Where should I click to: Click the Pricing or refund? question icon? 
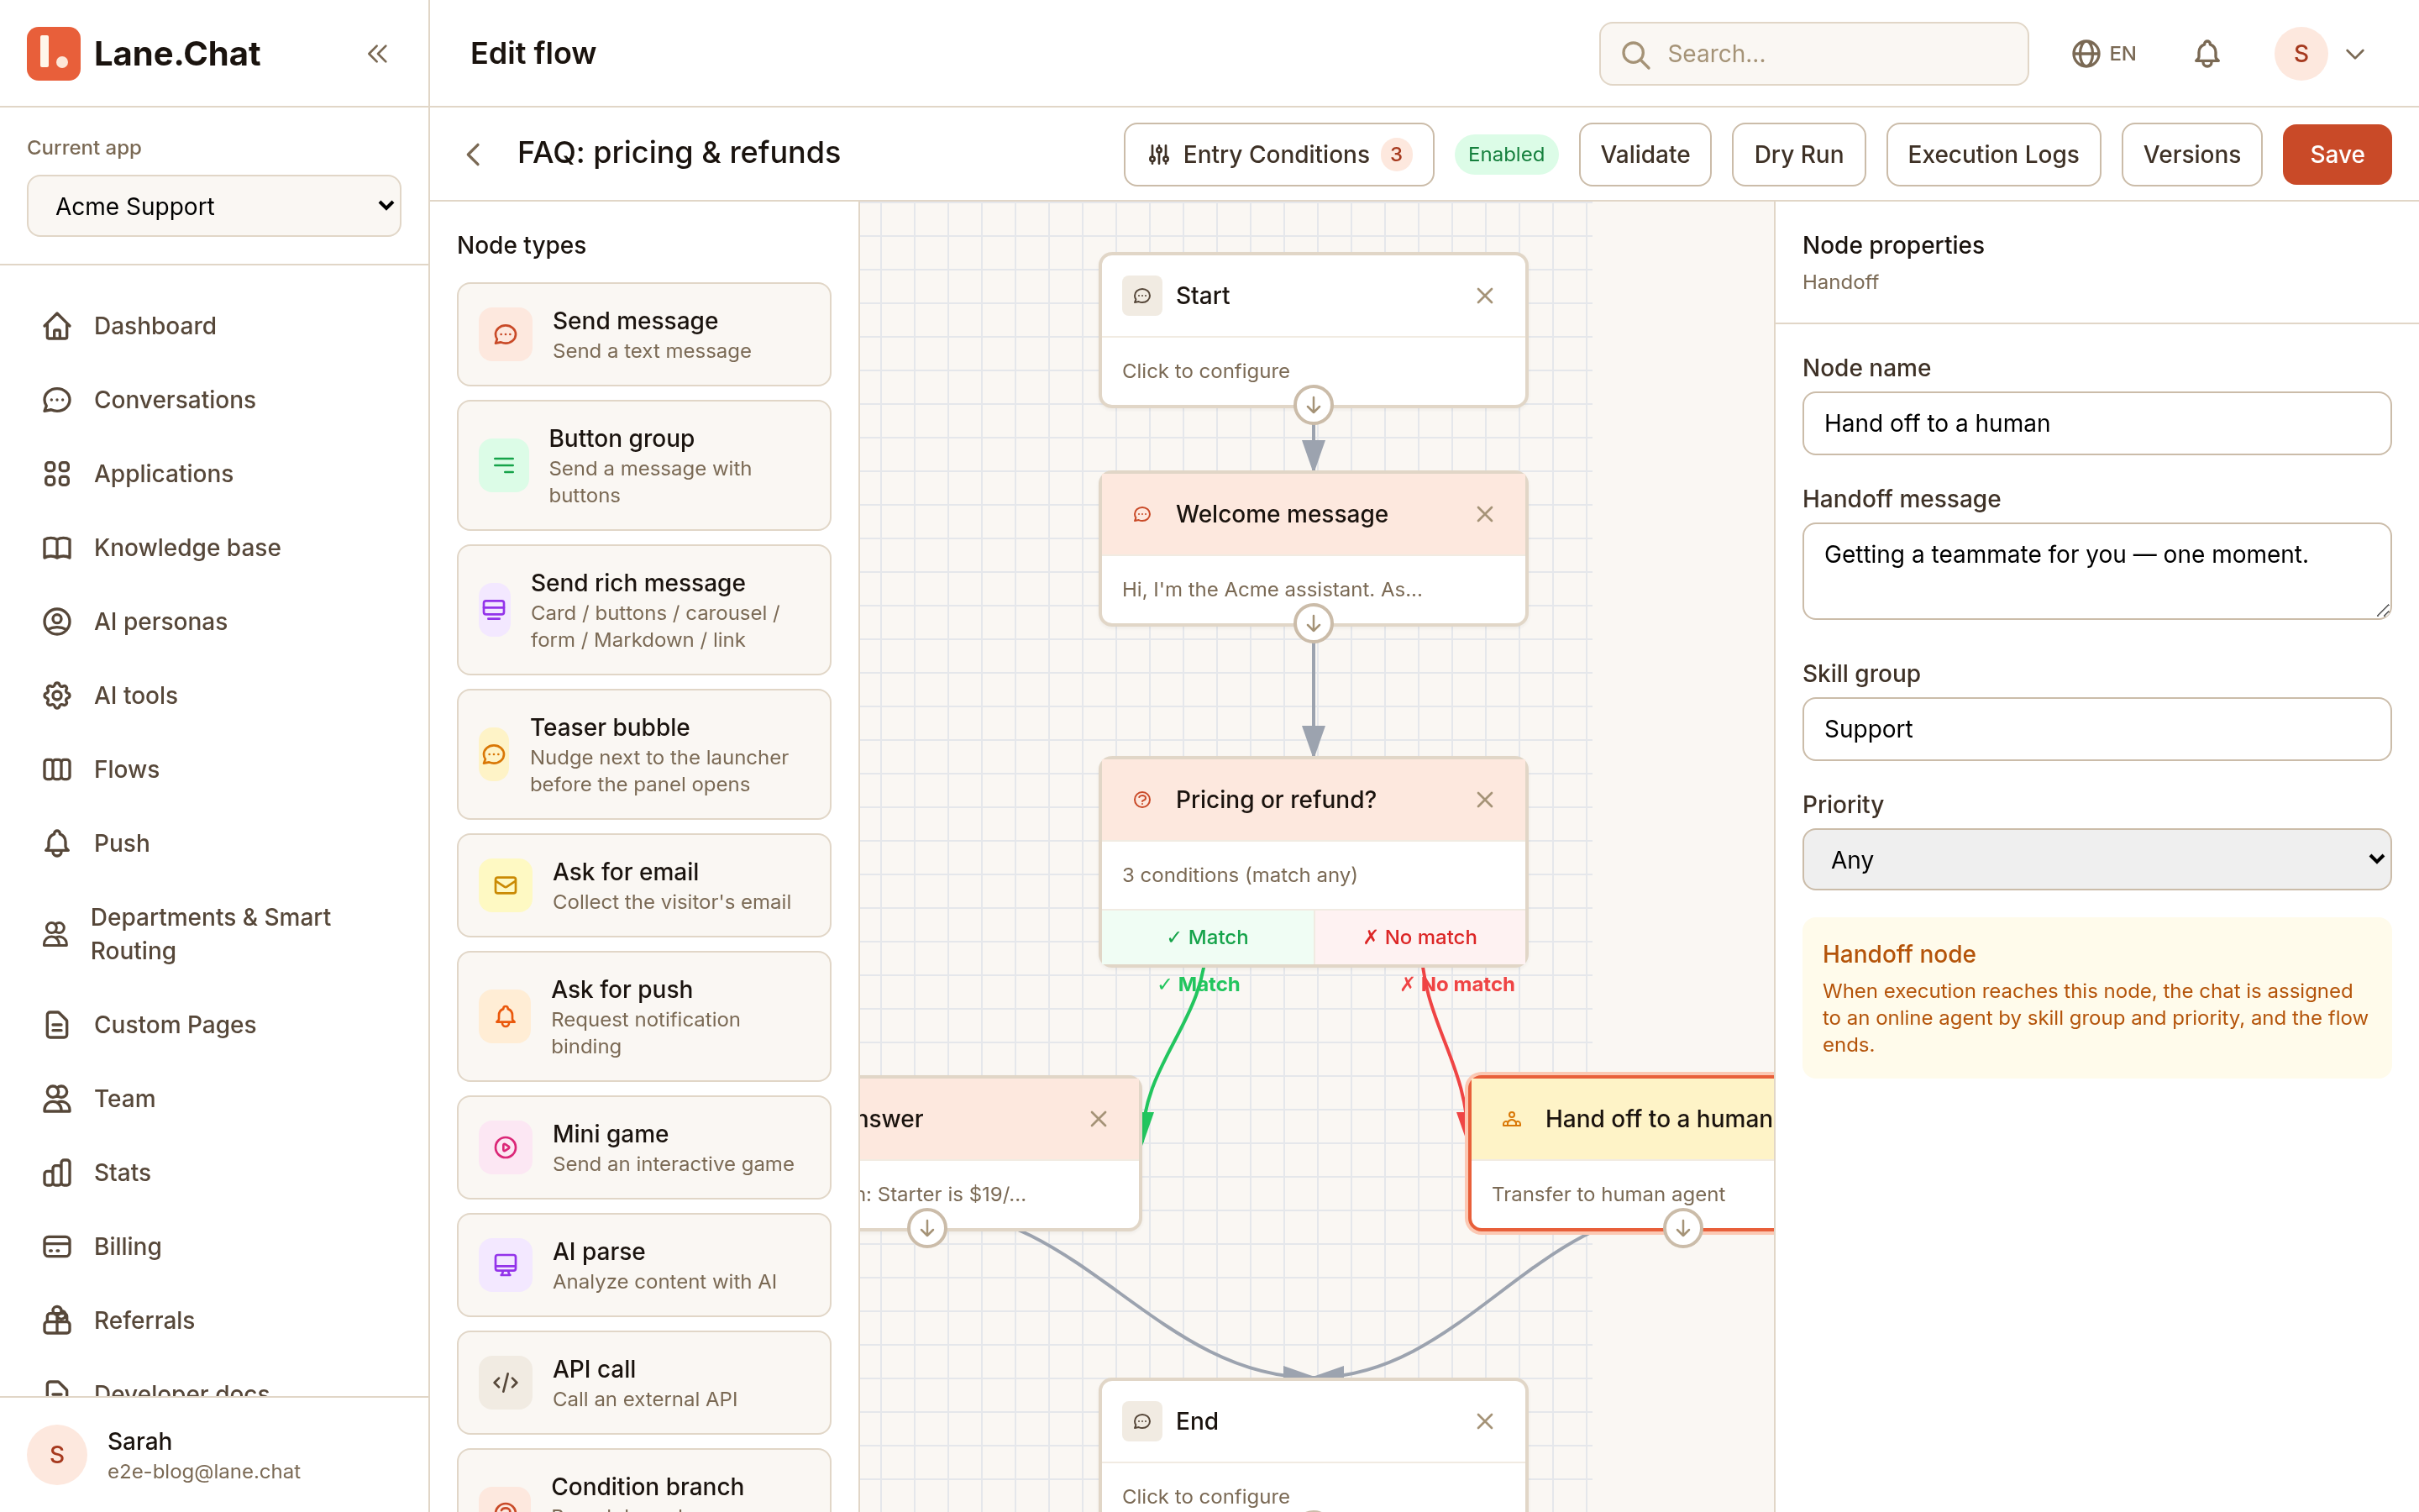[x=1141, y=800]
